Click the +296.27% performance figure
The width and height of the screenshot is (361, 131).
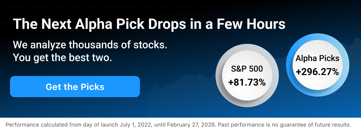tap(317, 72)
